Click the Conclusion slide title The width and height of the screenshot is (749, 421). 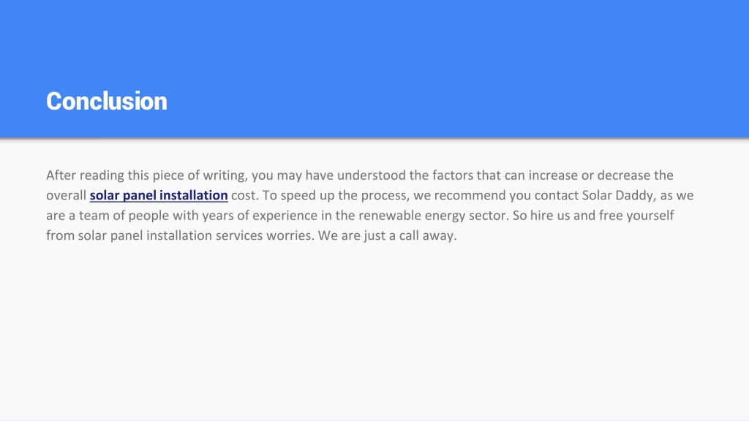click(x=107, y=101)
